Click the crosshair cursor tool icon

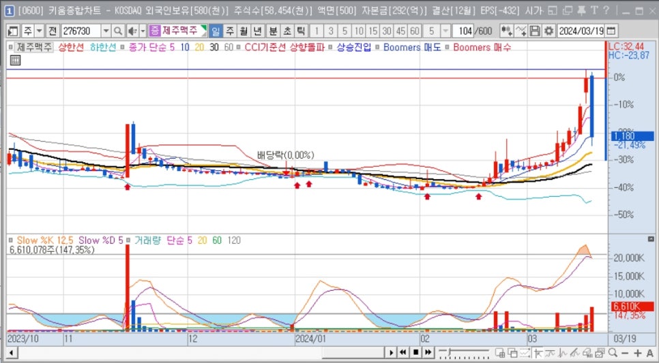[538, 353]
